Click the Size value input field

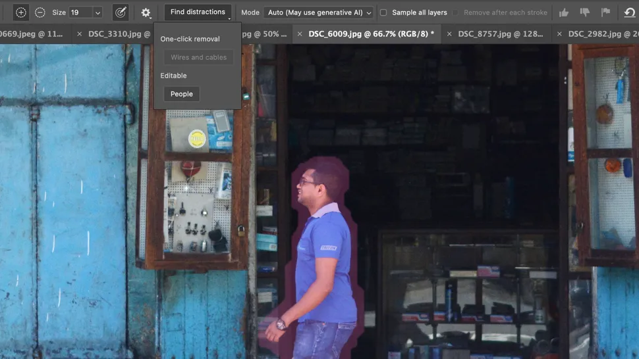[x=80, y=12]
